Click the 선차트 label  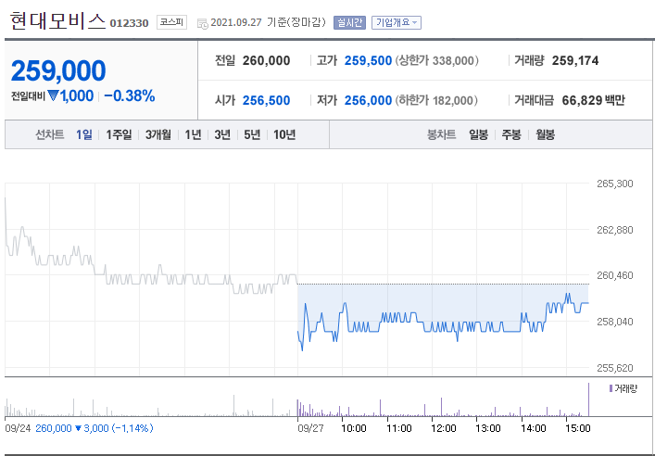click(x=50, y=134)
